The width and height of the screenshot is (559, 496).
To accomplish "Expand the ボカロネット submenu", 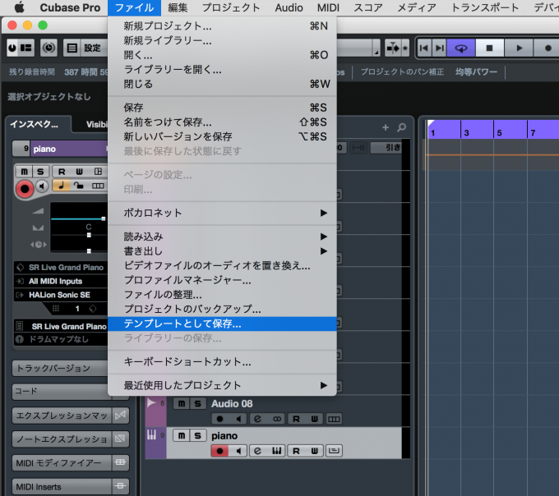I will click(222, 213).
